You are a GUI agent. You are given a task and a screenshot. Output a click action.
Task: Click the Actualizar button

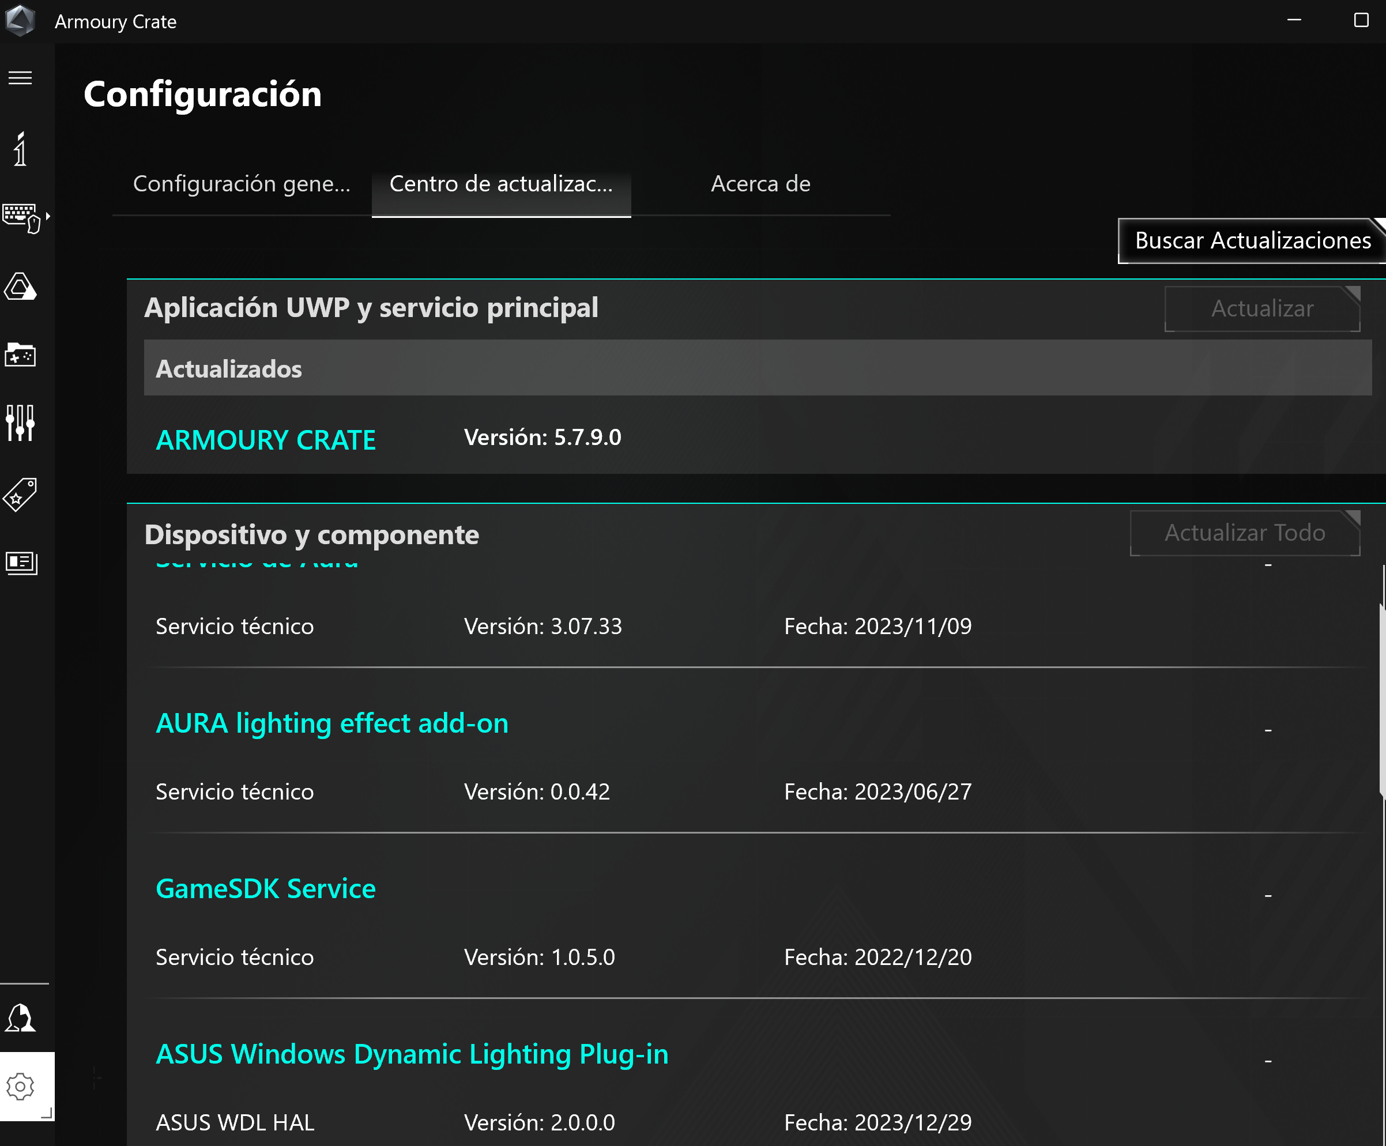coord(1262,309)
